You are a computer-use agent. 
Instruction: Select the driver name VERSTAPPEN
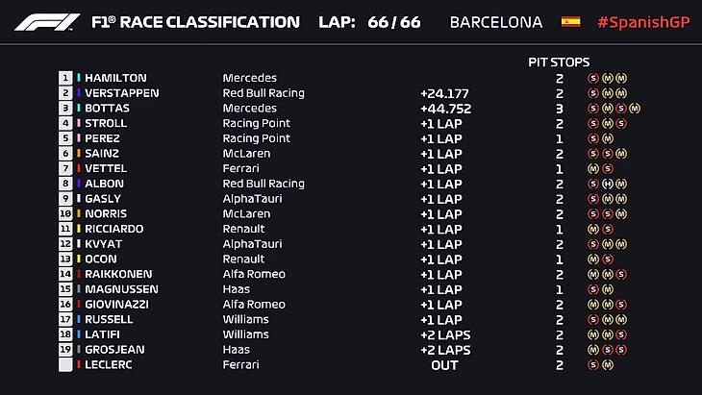pyautogui.click(x=121, y=93)
